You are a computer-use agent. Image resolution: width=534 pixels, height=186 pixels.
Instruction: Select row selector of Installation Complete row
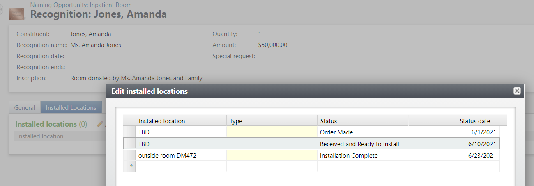(x=130, y=156)
